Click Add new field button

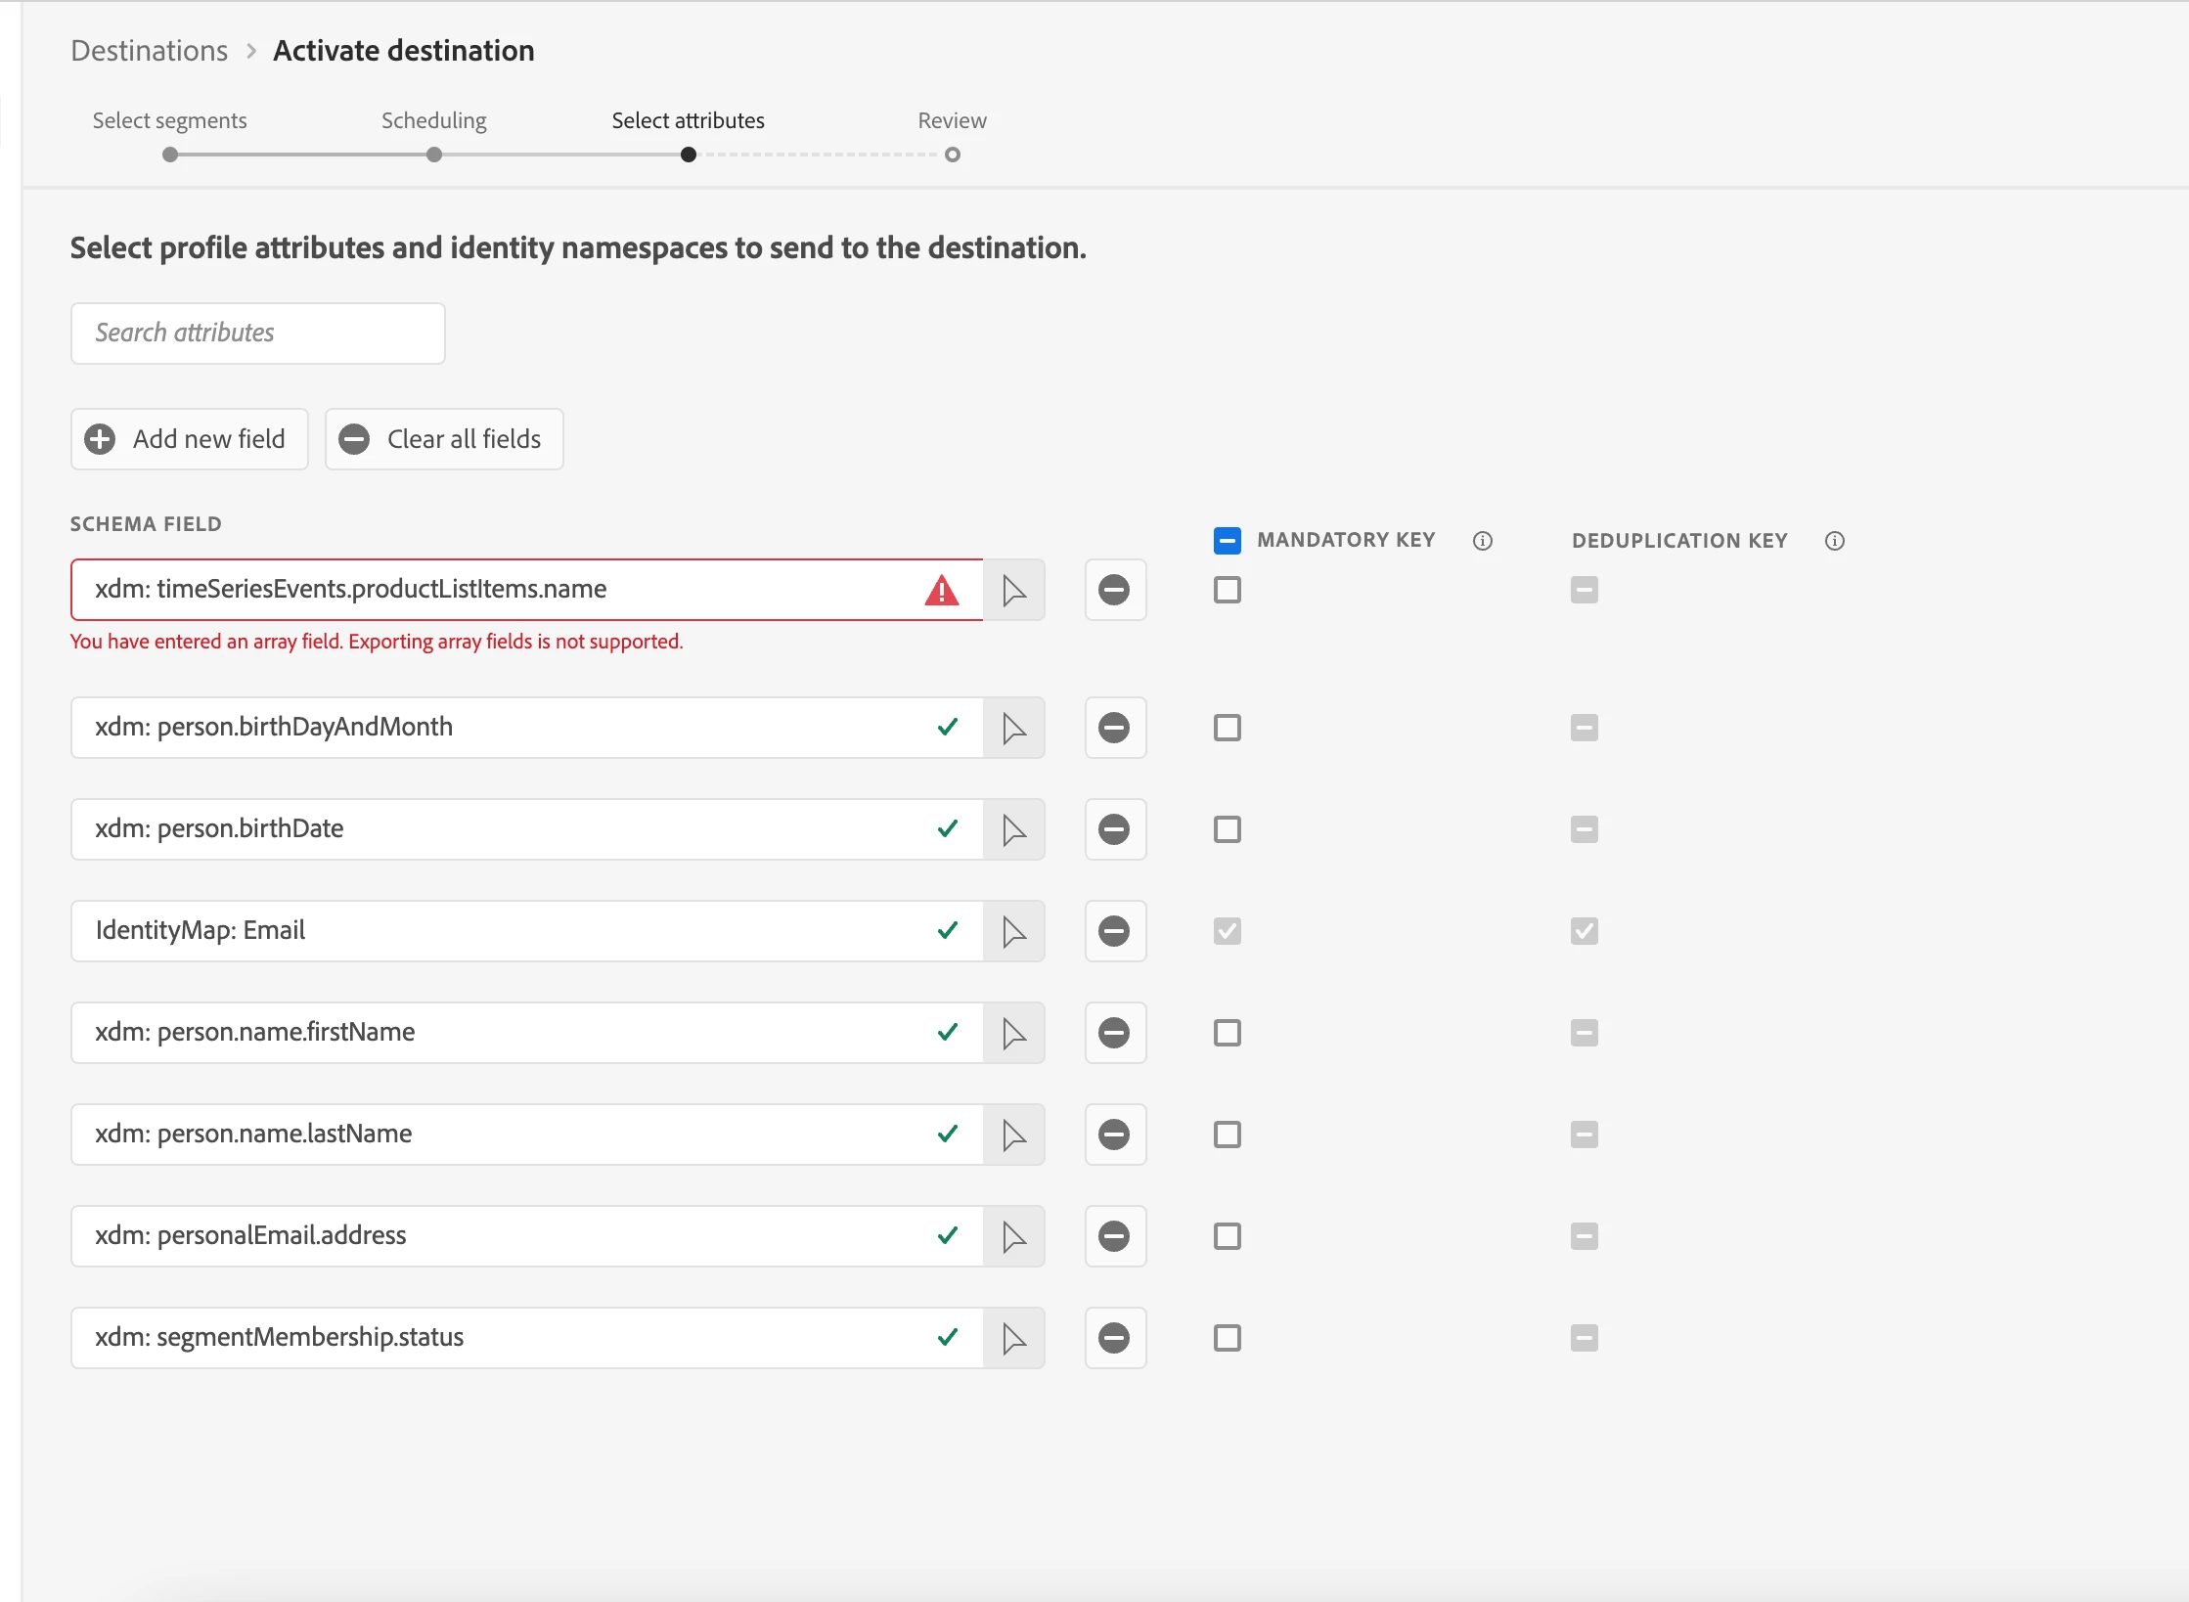click(x=190, y=439)
